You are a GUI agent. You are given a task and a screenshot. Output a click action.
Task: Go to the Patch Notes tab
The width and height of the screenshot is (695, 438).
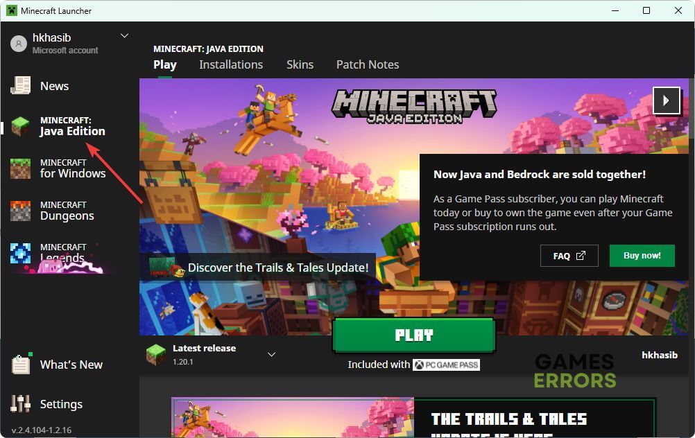368,64
